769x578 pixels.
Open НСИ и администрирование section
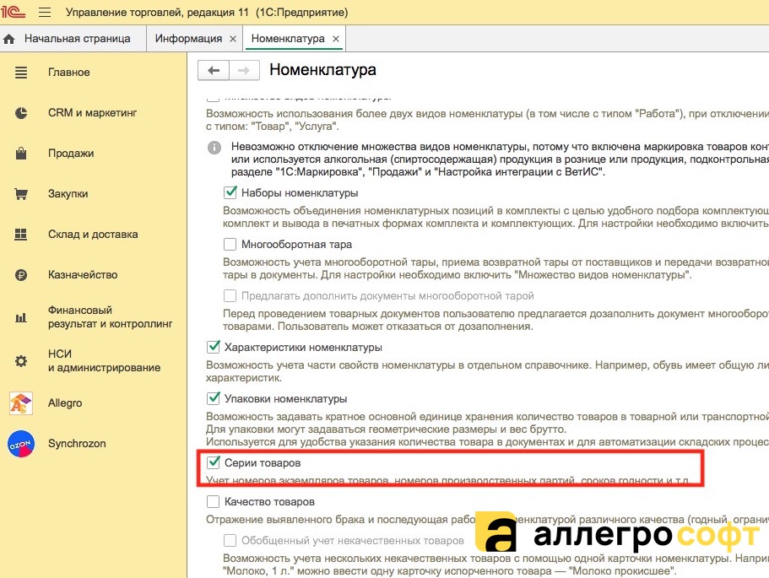(104, 361)
